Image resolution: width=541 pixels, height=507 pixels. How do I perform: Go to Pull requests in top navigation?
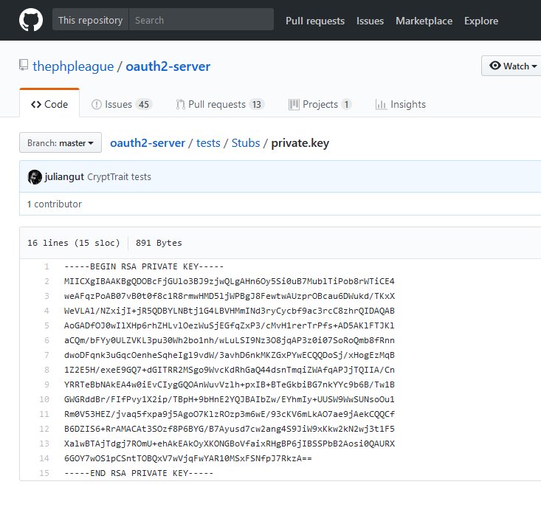pyautogui.click(x=315, y=21)
